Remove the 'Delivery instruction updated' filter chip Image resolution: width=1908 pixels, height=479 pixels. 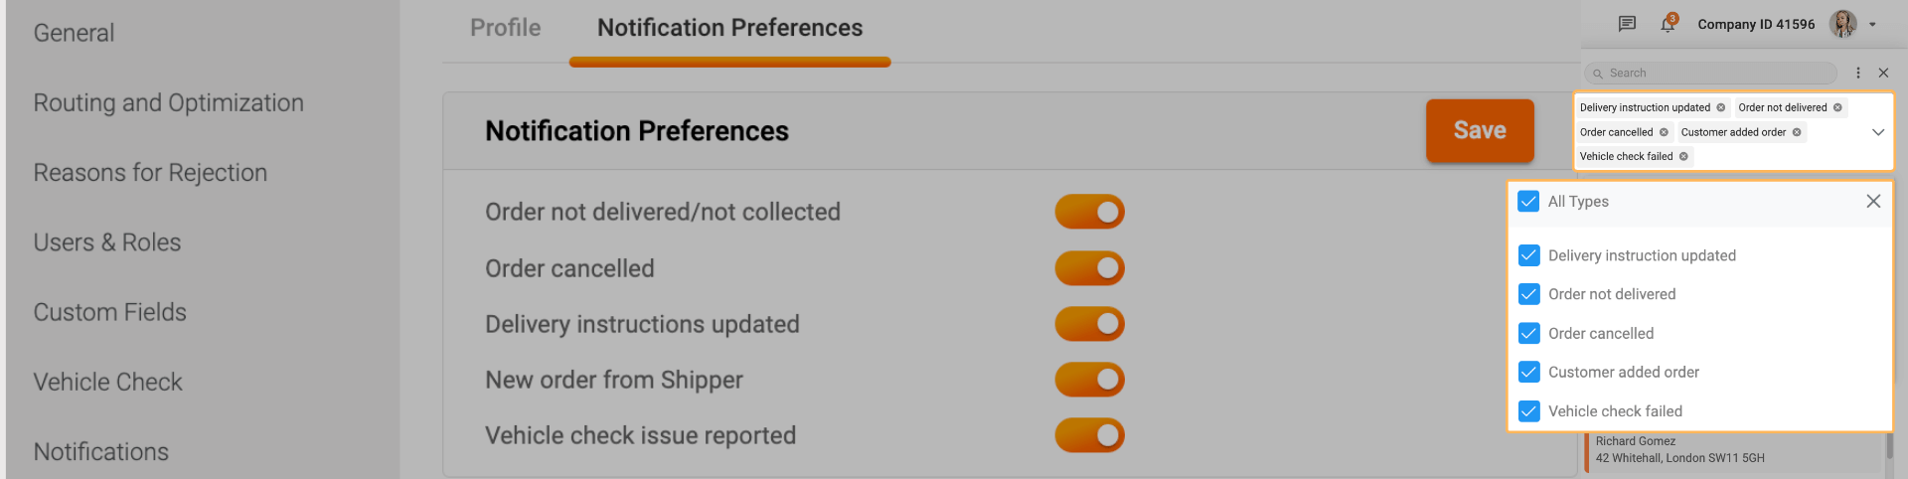[1721, 107]
